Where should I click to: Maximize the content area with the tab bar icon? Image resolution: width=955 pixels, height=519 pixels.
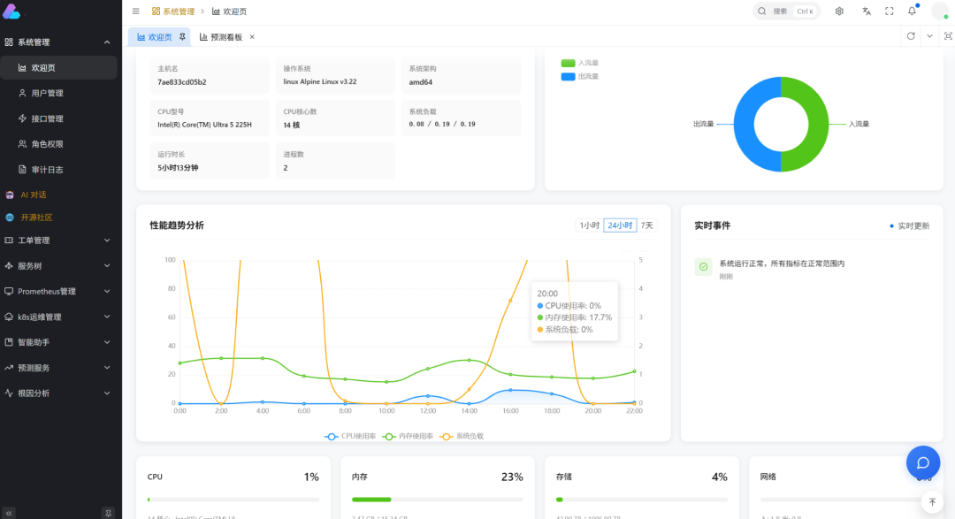click(x=948, y=36)
